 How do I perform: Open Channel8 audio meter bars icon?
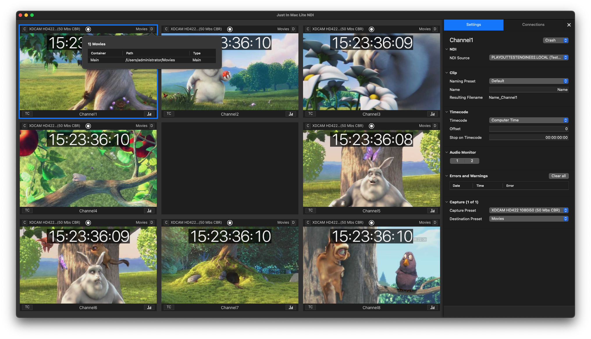click(x=432, y=307)
